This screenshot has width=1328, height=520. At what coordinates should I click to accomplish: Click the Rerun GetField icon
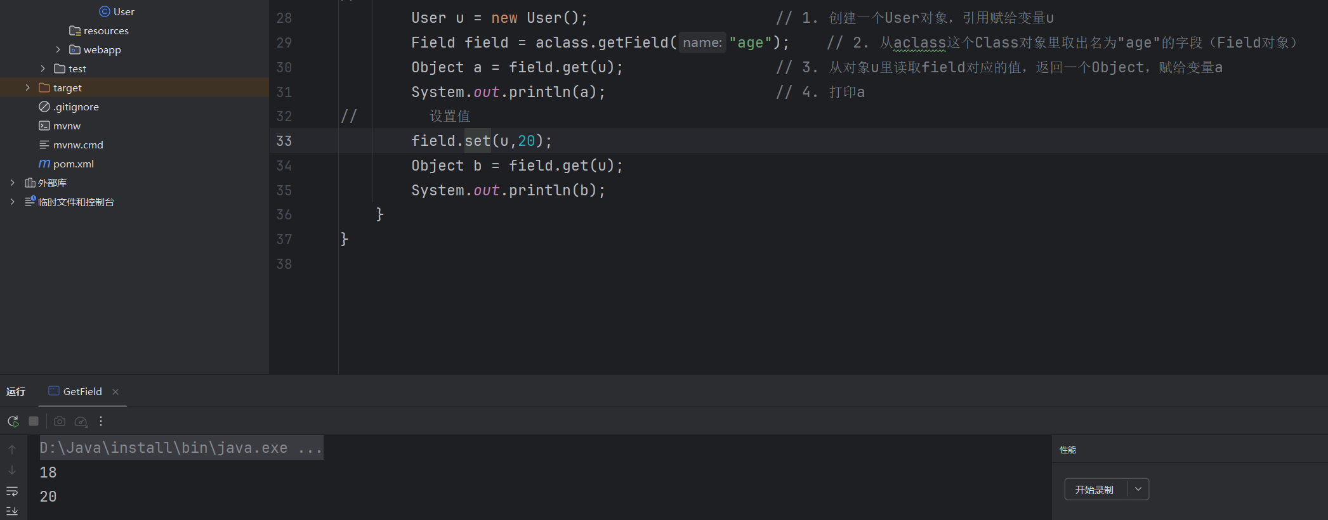tap(13, 421)
